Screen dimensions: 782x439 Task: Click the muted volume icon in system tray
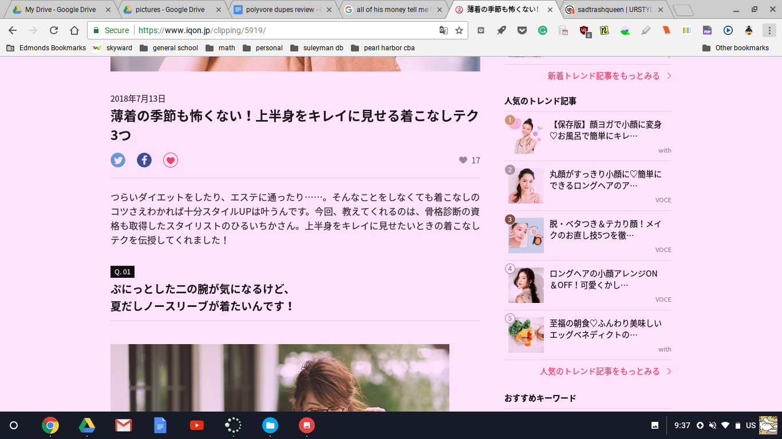pos(713,425)
